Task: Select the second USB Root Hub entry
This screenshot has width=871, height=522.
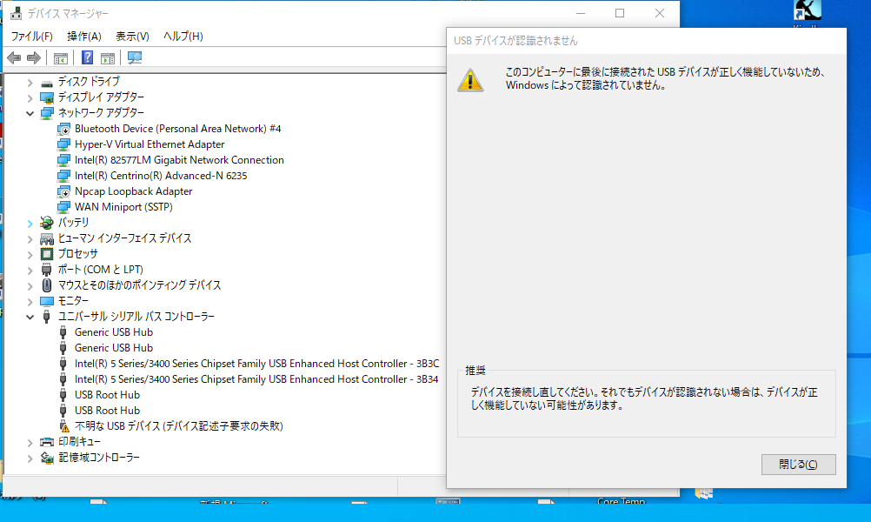Action: pos(107,411)
